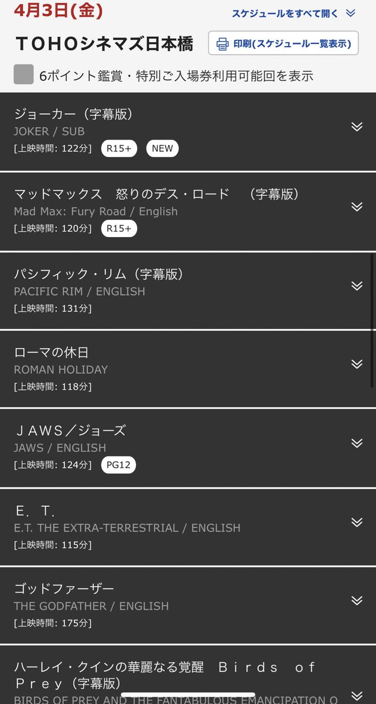This screenshot has width=376, height=704.
Task: Select the Joker R15+ rating badge
Action: pyautogui.click(x=119, y=148)
